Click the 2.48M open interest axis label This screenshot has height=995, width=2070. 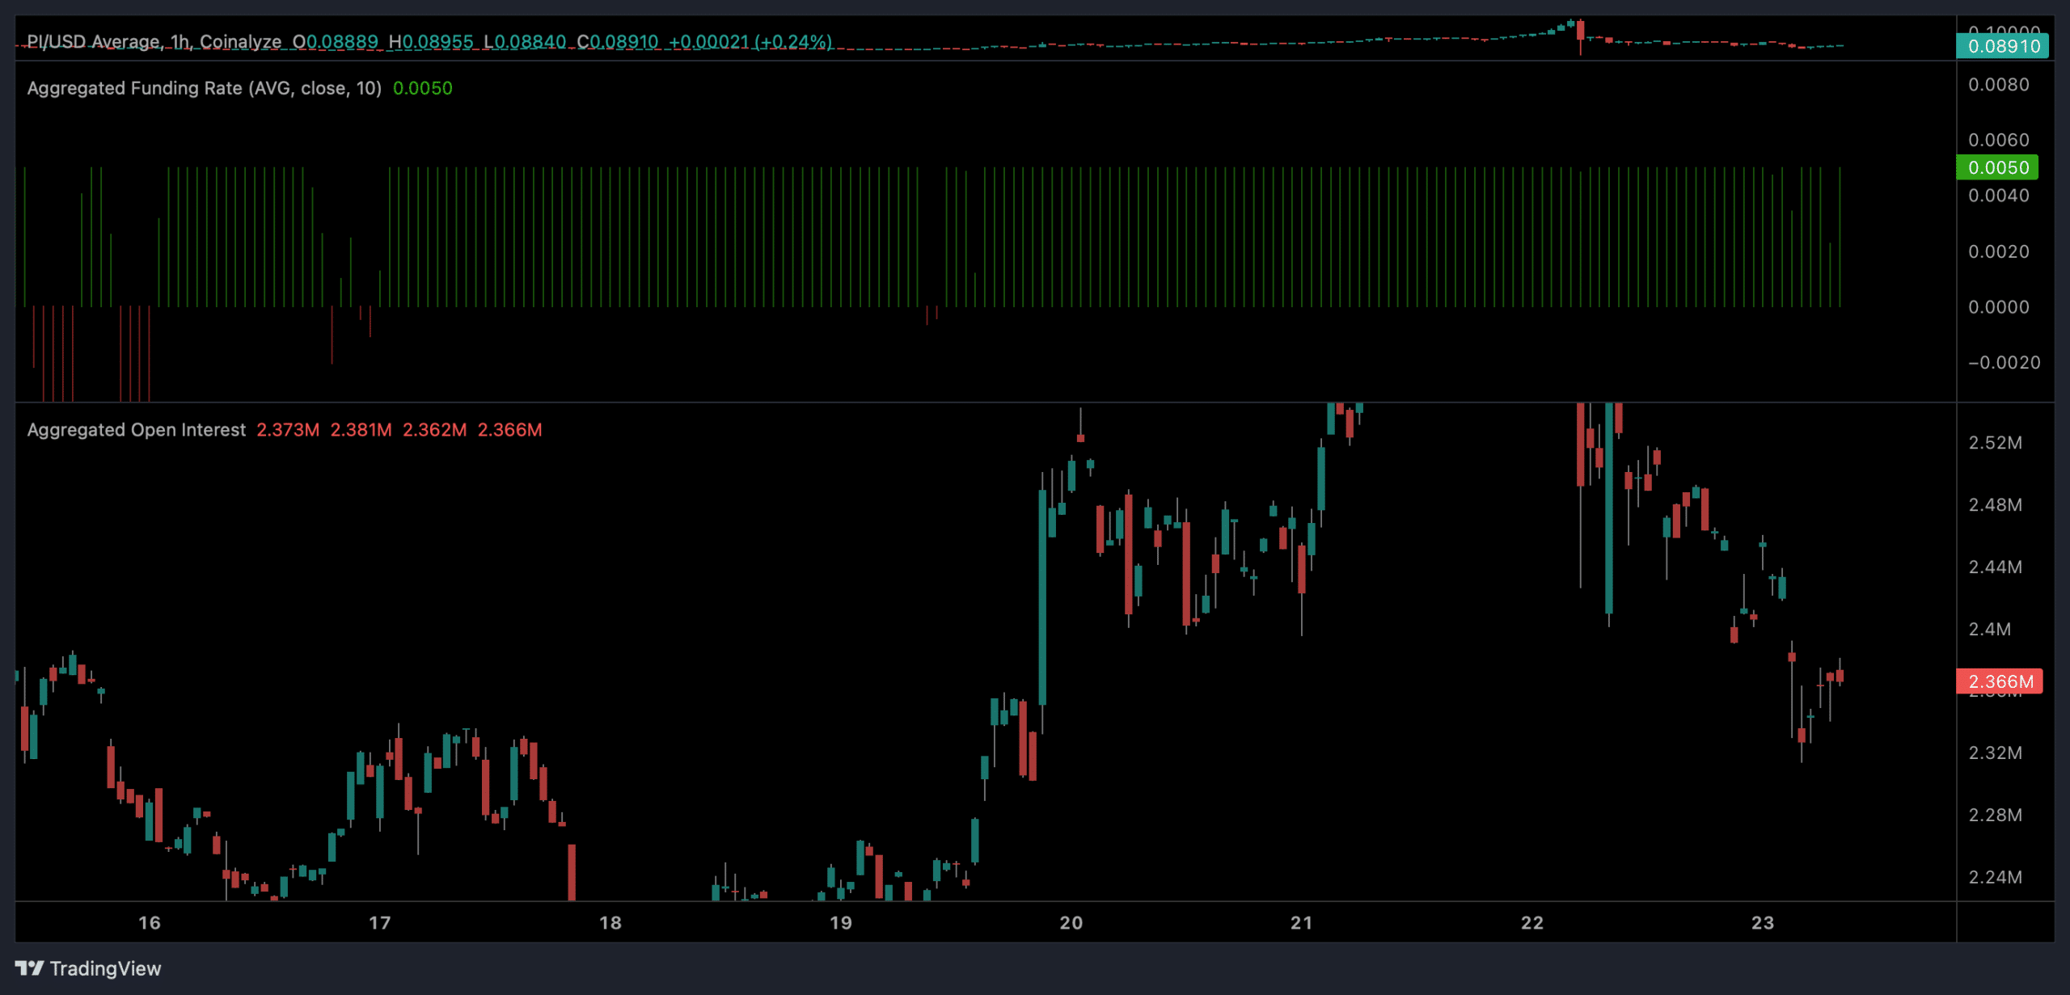click(1995, 505)
